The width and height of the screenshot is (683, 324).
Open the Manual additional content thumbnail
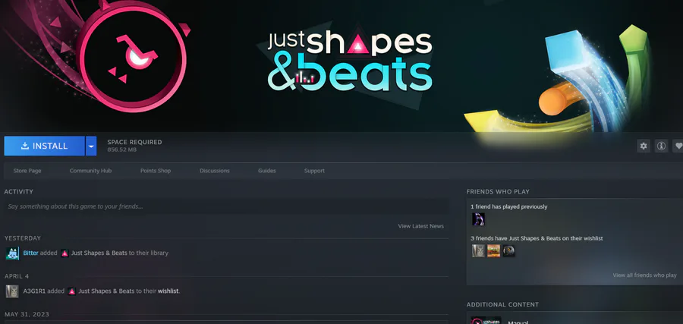point(486,320)
